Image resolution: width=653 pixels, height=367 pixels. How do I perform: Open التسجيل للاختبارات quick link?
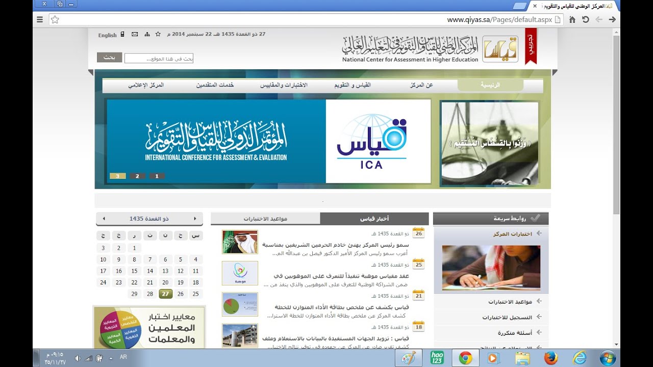[507, 318]
